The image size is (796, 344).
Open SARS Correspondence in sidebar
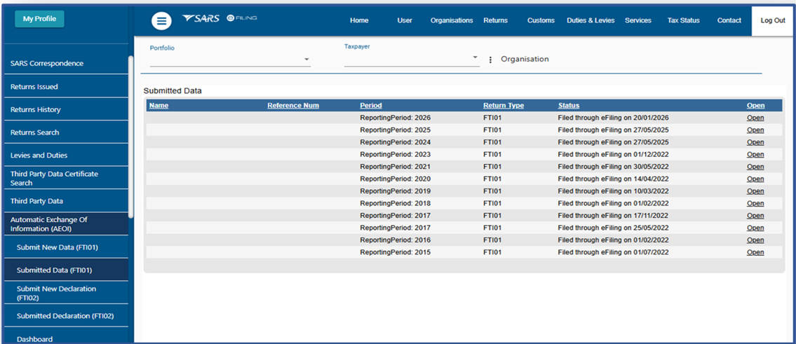tap(47, 64)
